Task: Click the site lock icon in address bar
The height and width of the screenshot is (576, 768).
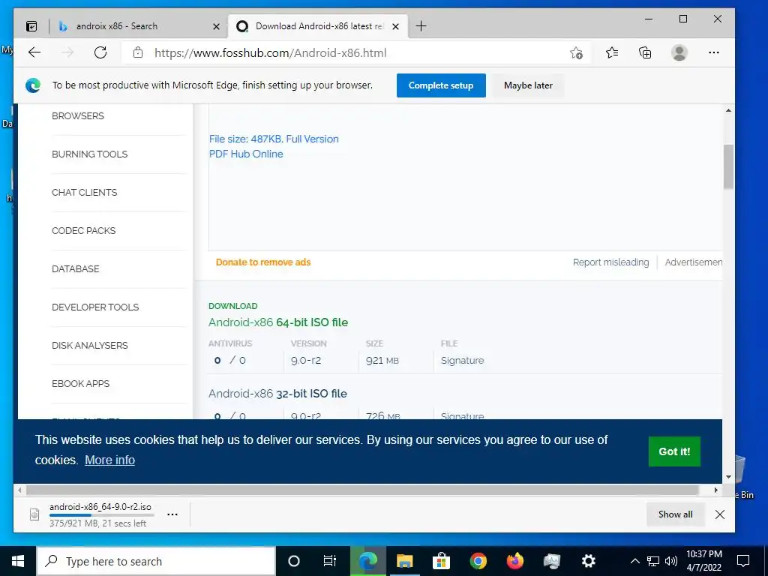Action: pyautogui.click(x=138, y=52)
